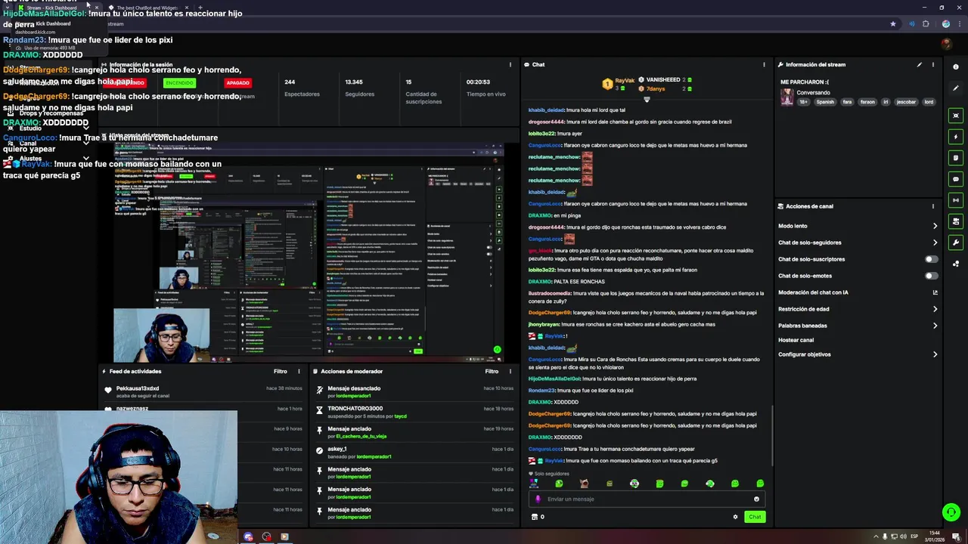The image size is (968, 544).
Task: Send message with green Chat button
Action: coord(755,517)
